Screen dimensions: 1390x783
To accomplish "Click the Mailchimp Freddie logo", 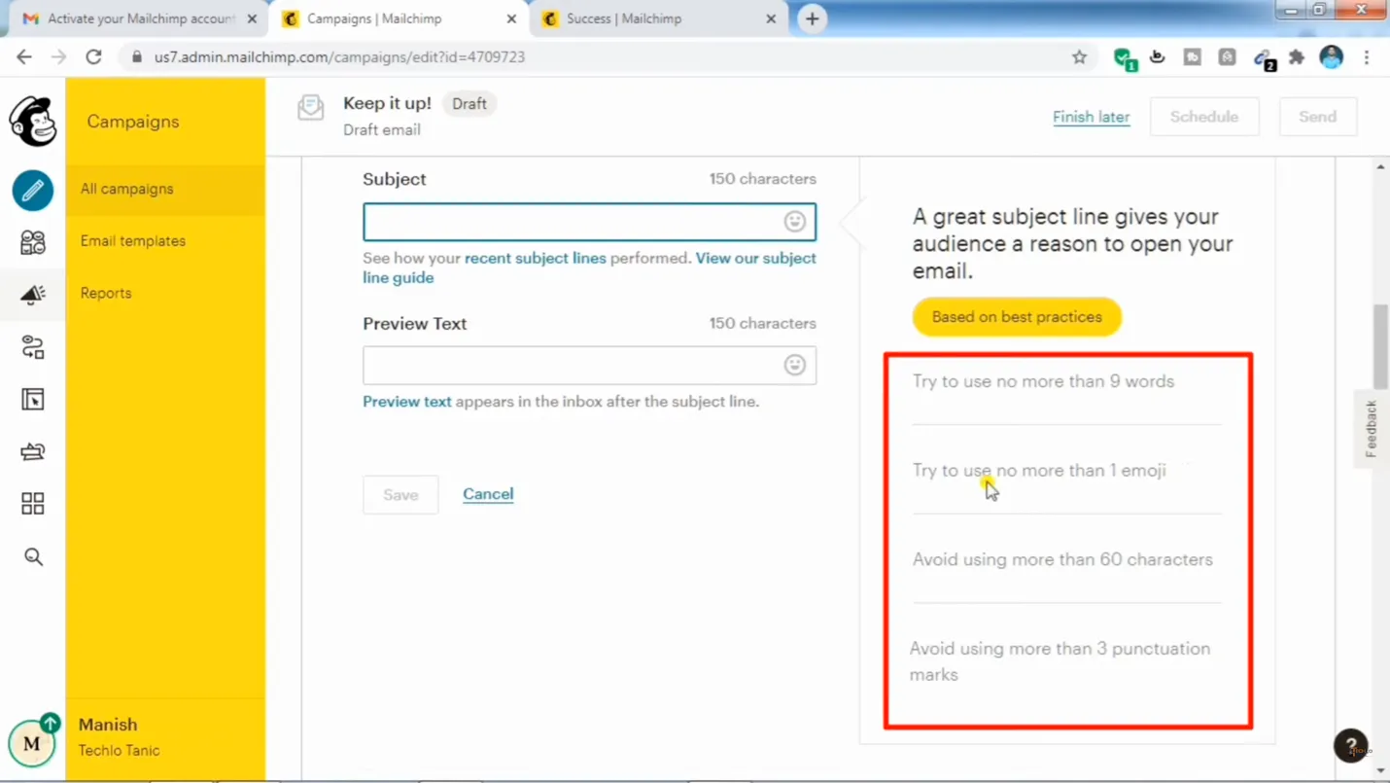I will click(33, 122).
